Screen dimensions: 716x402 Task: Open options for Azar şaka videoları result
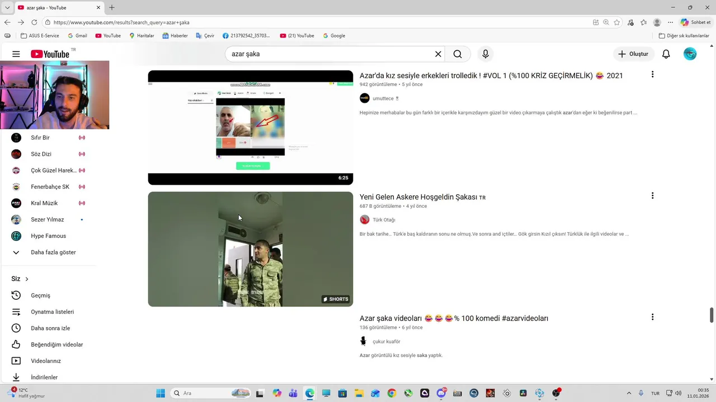652,317
